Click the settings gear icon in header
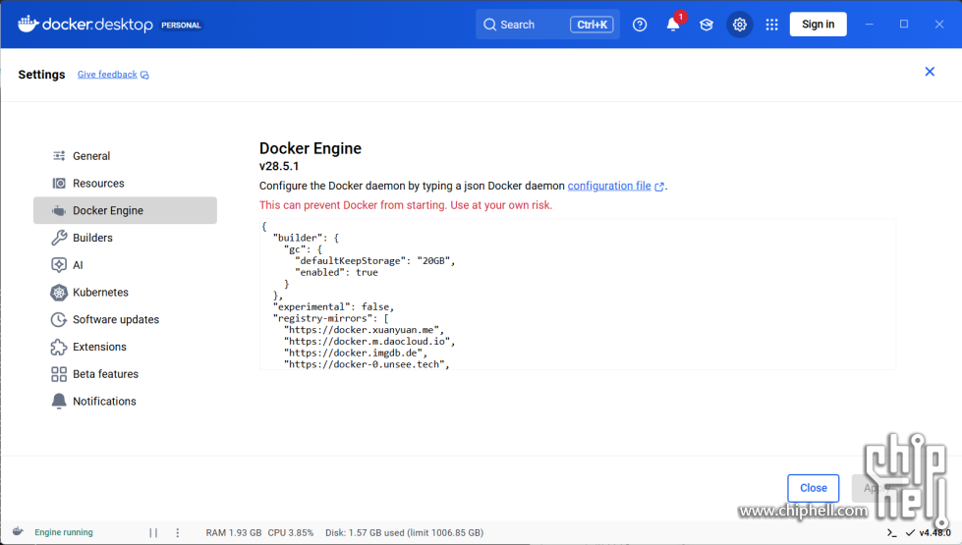This screenshot has width=962, height=545. pos(740,25)
